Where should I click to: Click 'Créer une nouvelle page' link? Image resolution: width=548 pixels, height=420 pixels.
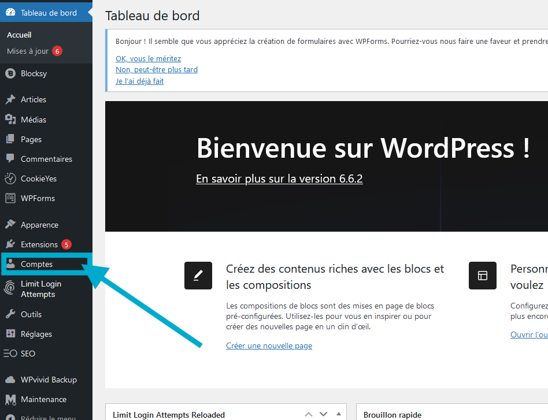269,345
